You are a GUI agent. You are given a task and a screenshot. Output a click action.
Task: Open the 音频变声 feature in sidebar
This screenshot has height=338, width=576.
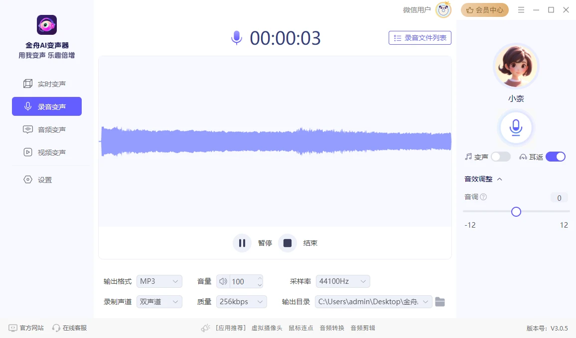coord(46,129)
